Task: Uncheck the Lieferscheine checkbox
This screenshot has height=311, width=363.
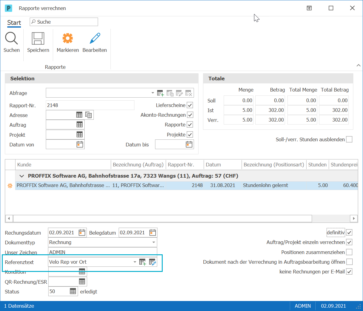Action: coord(190,105)
